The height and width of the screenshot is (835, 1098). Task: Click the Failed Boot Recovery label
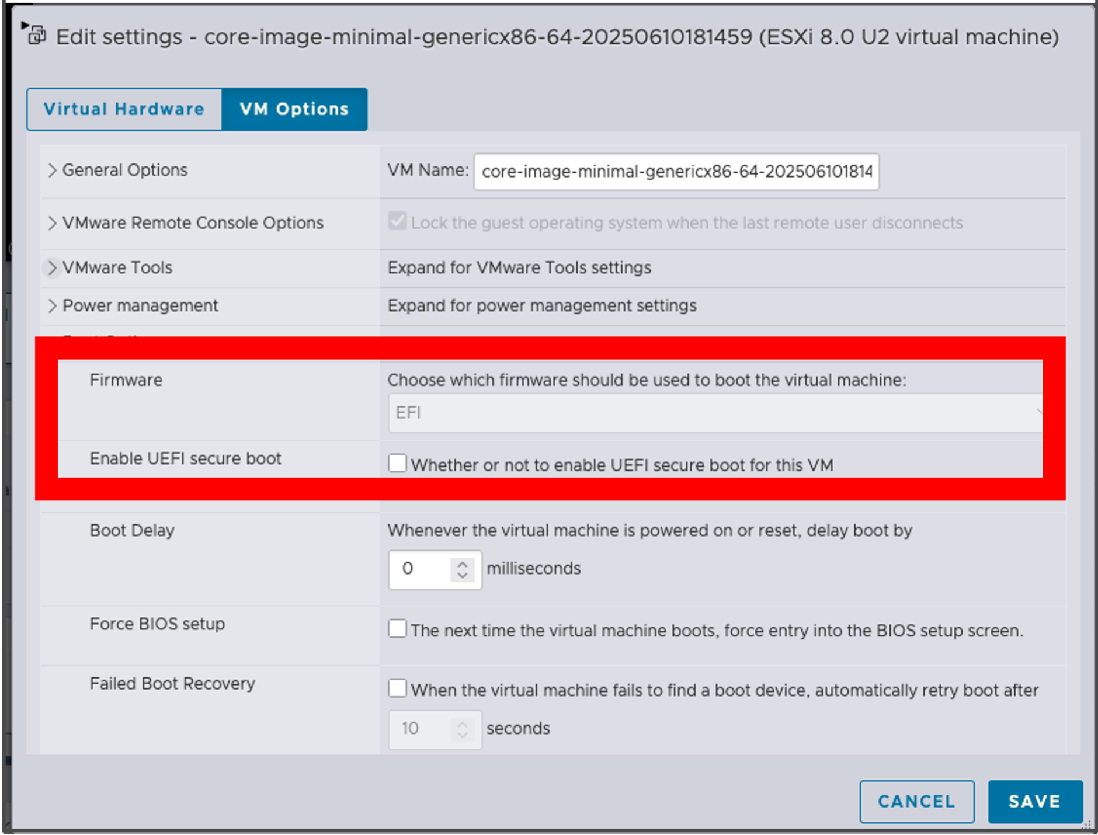pyautogui.click(x=172, y=684)
